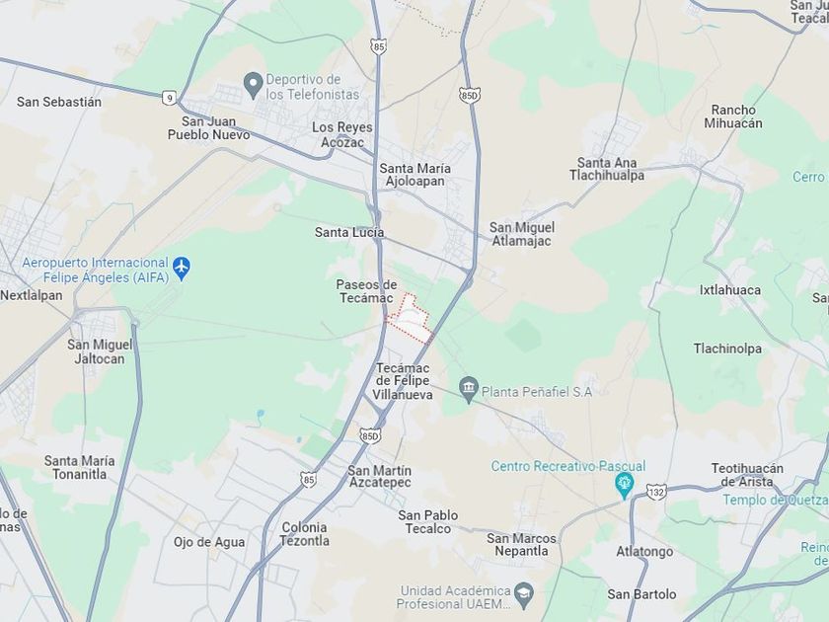829x622 pixels.
Task: Select the Deportivo de los Telefonistas pin
Action: pos(254,85)
